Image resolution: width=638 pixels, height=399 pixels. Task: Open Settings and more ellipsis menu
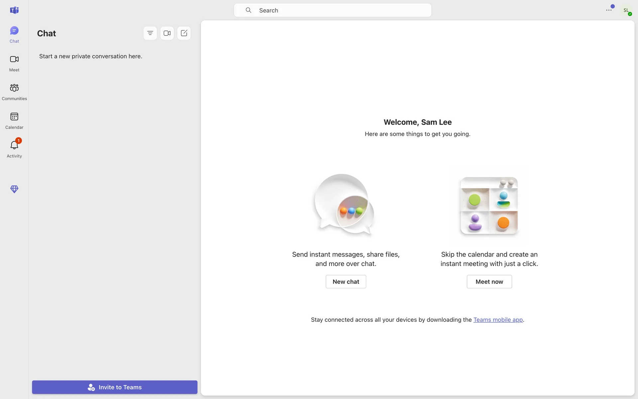coord(609,10)
